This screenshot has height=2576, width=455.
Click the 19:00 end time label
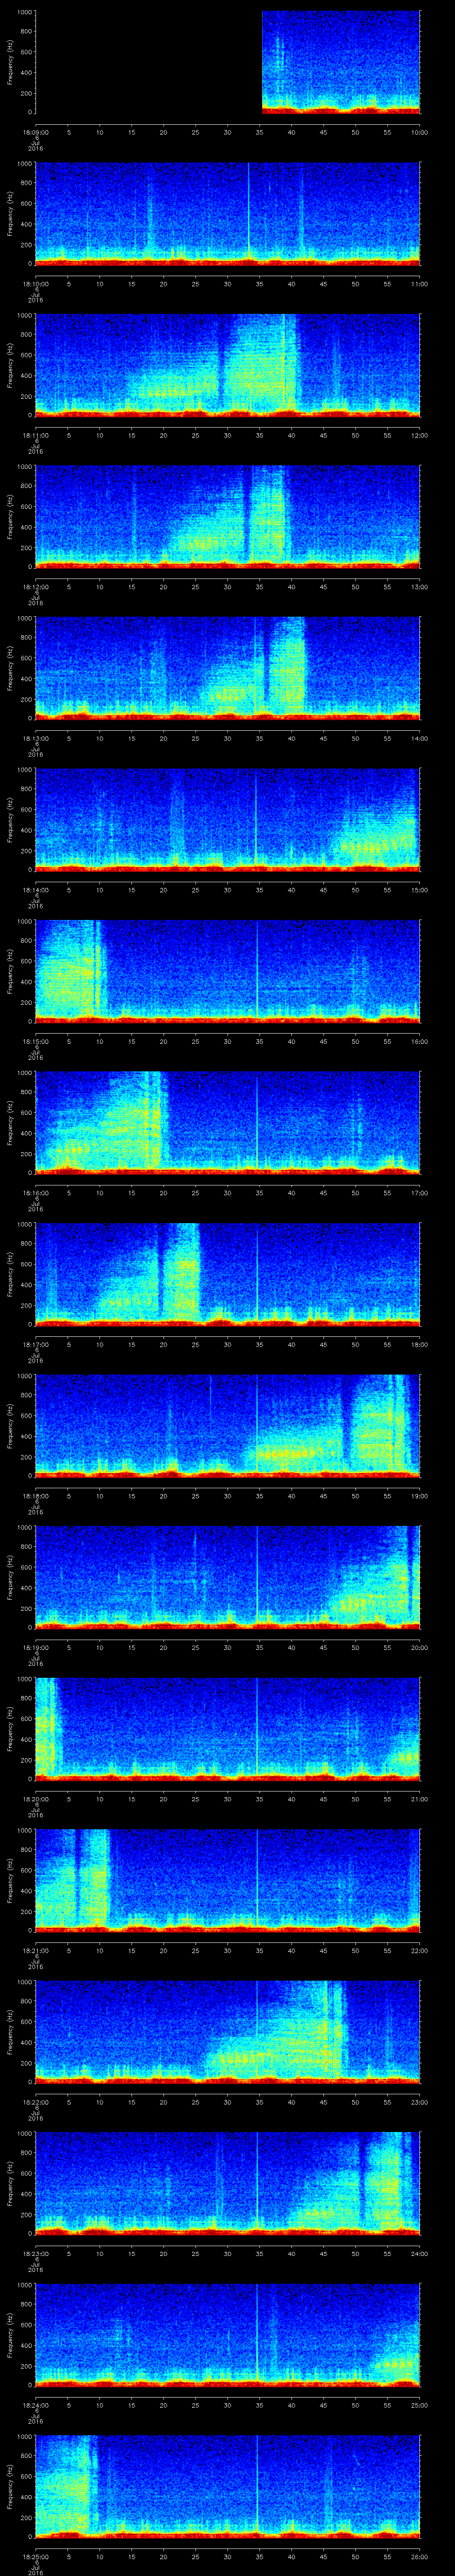click(x=419, y=1495)
